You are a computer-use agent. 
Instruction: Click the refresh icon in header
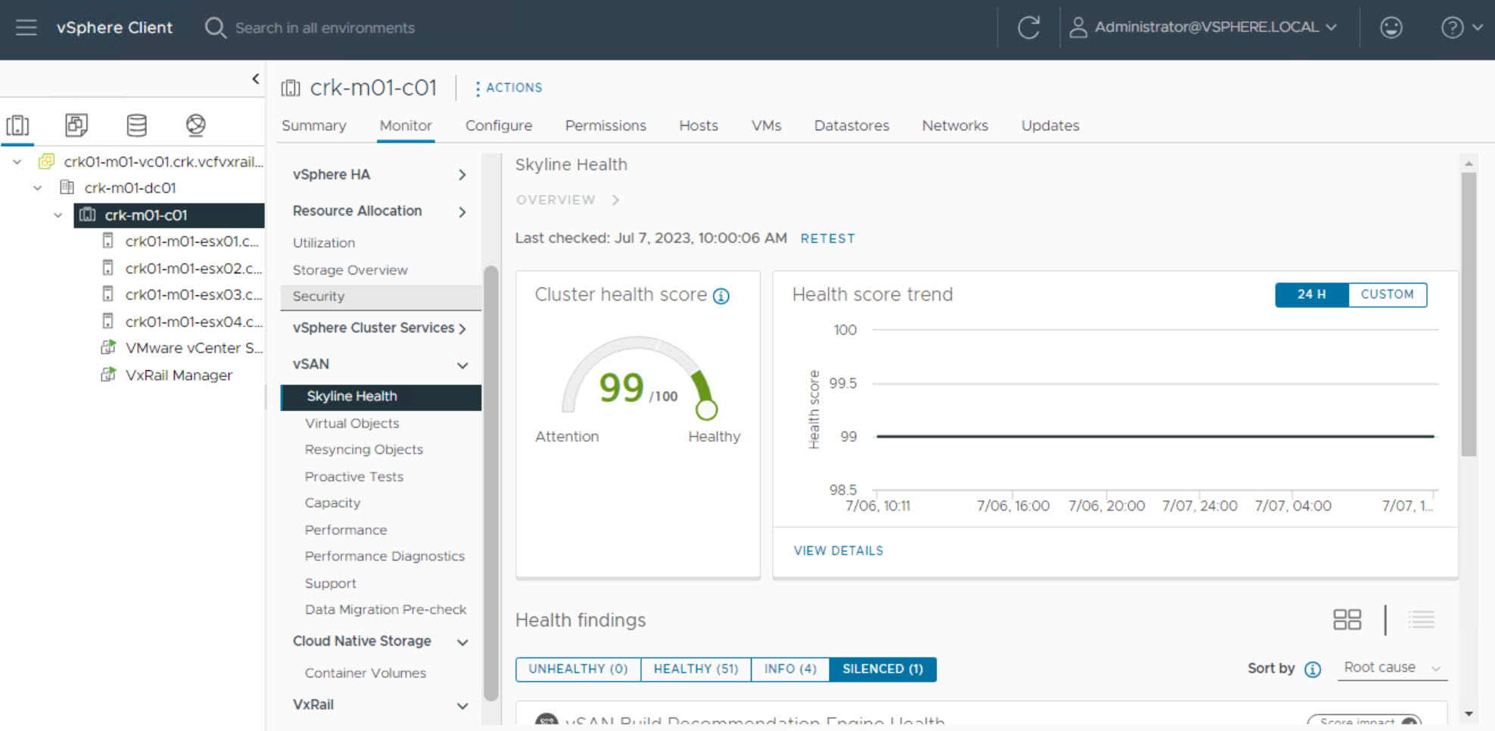coord(1028,28)
